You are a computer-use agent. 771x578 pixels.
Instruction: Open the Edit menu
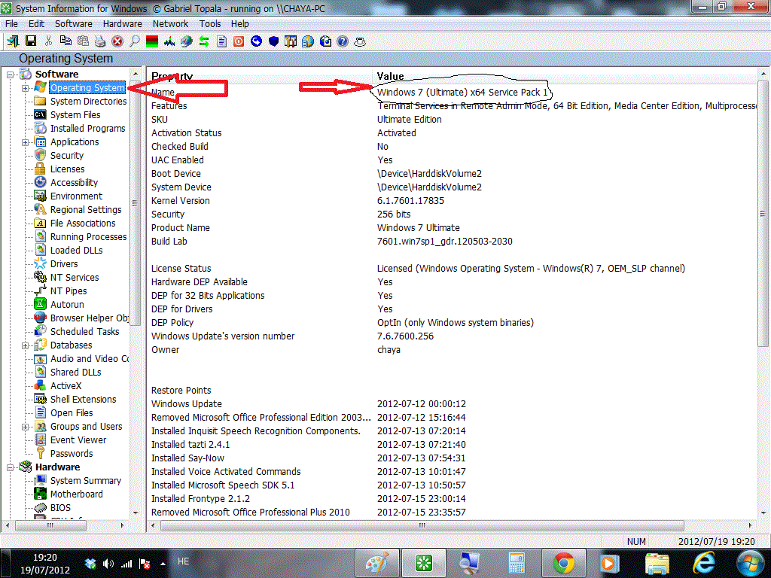click(36, 23)
